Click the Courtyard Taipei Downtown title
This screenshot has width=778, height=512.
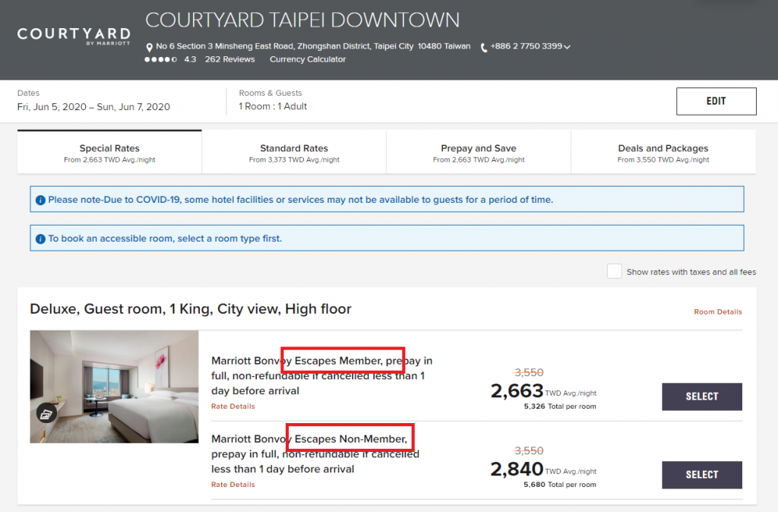[x=302, y=21]
